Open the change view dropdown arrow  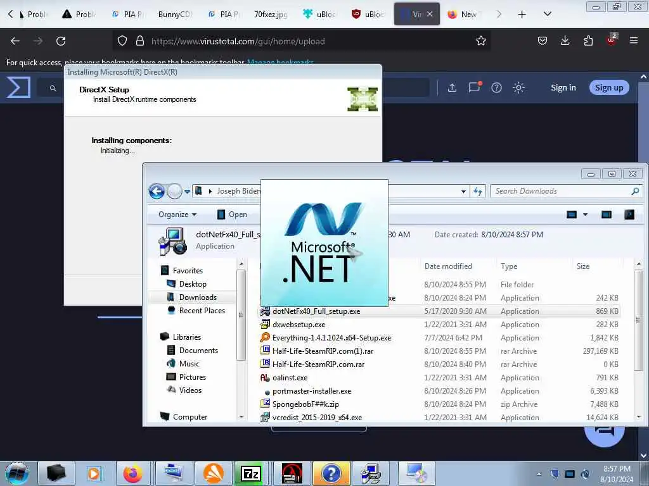(585, 215)
